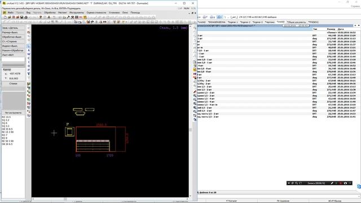
Task: Sort files by Тип column header
Action: click(315, 29)
